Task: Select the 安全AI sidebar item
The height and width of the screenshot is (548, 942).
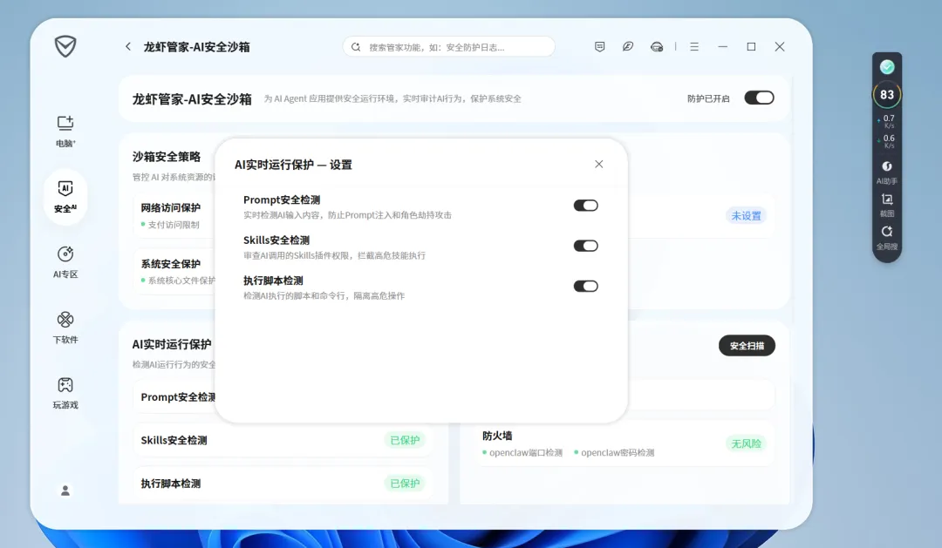Action: [x=65, y=197]
